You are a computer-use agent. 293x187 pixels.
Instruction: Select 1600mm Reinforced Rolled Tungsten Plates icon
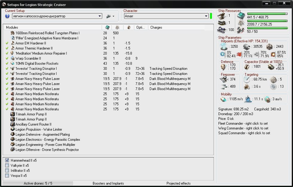13,33
